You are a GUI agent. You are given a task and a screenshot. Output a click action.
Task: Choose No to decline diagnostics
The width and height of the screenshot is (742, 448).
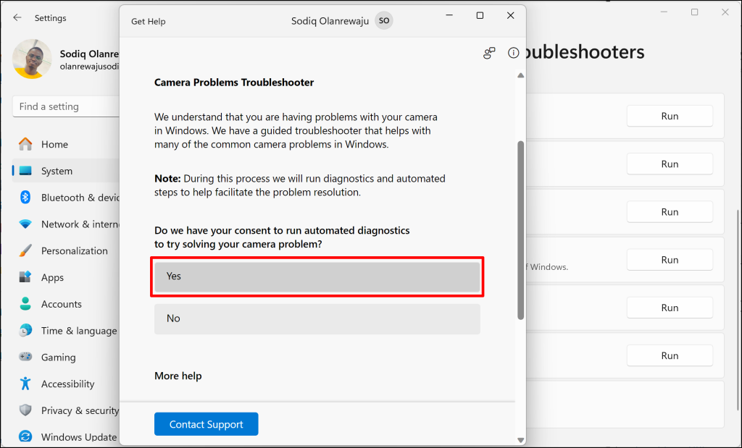pyautogui.click(x=317, y=318)
